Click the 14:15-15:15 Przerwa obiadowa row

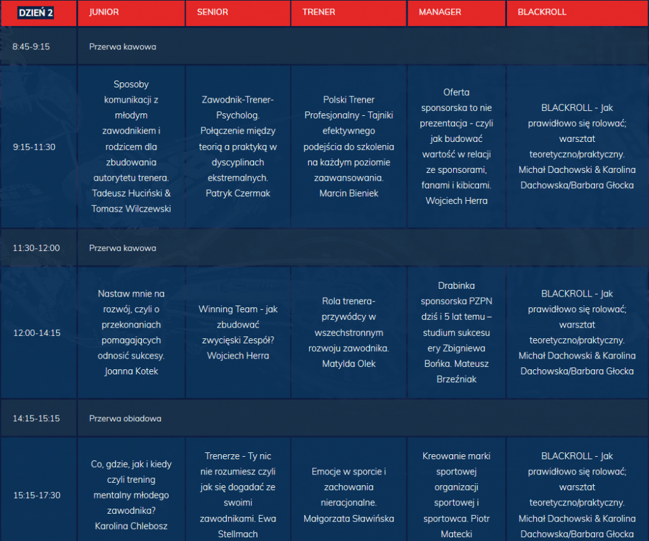125,418
